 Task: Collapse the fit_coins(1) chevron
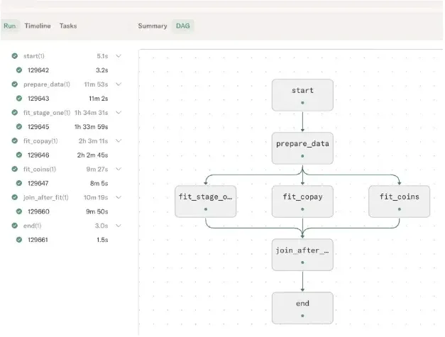119,169
